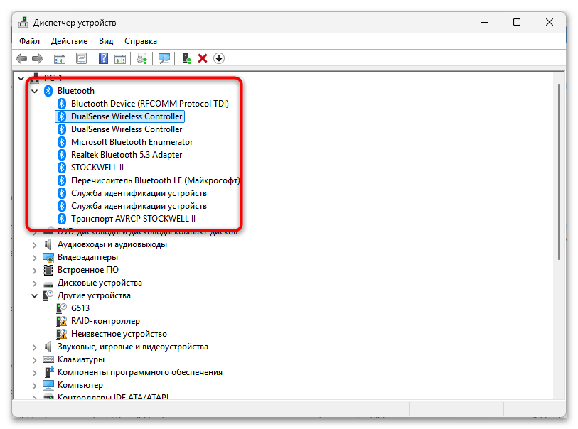Select the STOCKWELL II device
This screenshot has height=429, width=578.
[97, 168]
